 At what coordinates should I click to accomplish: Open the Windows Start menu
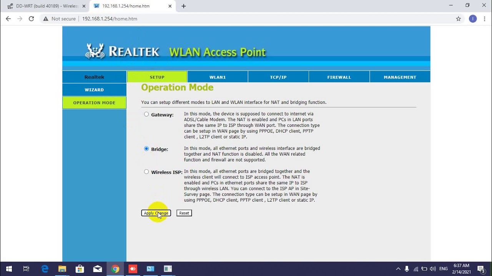pyautogui.click(x=9, y=269)
